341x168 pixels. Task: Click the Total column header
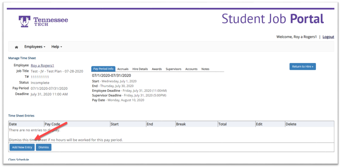222,124
